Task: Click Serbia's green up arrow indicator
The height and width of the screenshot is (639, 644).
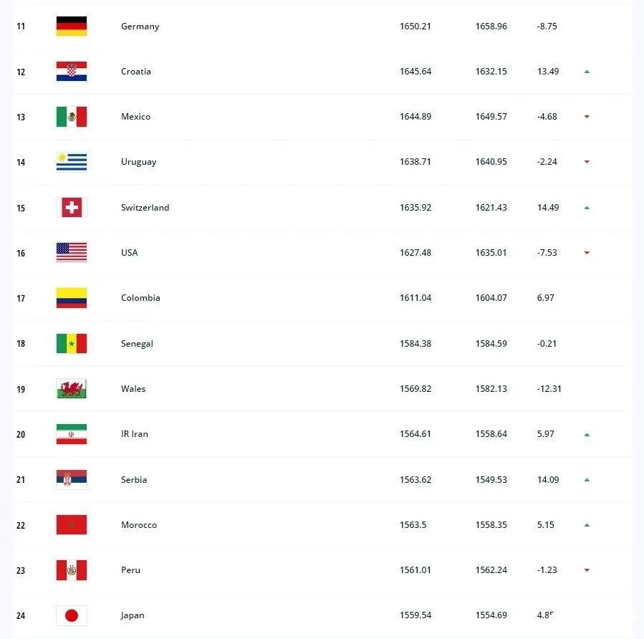Action: 587,480
